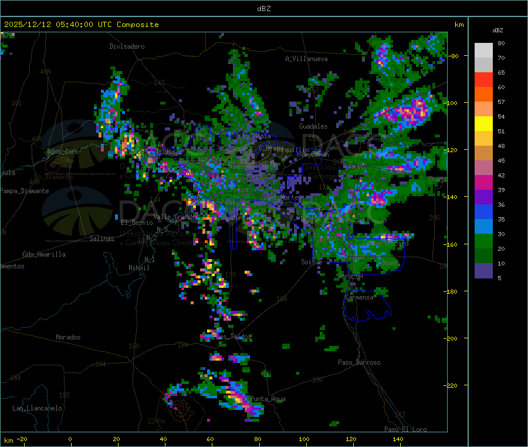528x447 pixels.
Task: Select the dark orange 57–60 dBZ legend color
Action: [483, 94]
